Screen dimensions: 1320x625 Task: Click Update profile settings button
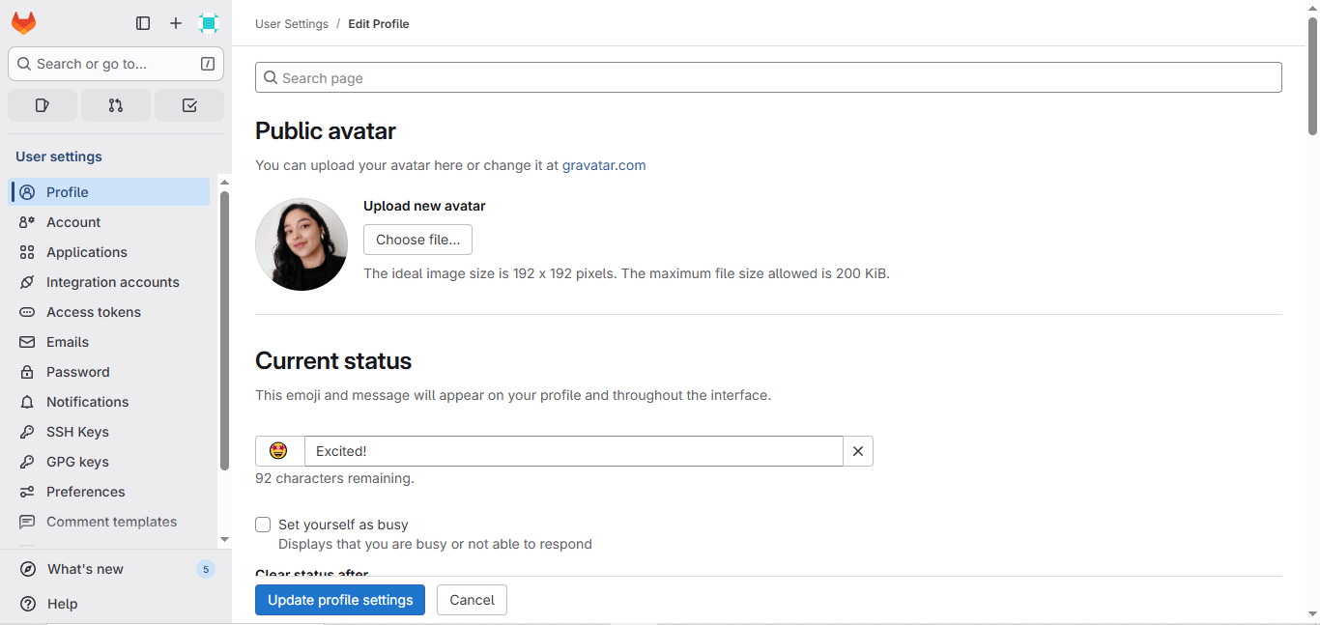340,600
